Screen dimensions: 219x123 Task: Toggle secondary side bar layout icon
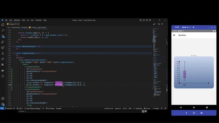147,20
